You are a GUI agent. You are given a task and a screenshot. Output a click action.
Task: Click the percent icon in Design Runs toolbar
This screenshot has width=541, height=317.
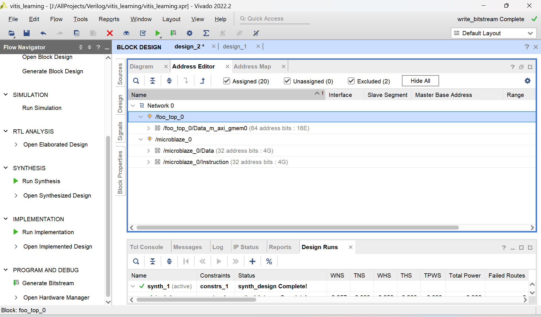[269, 261]
